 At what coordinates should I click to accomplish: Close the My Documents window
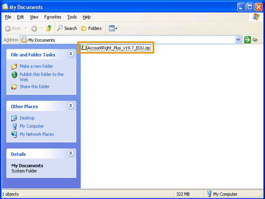(259, 7)
